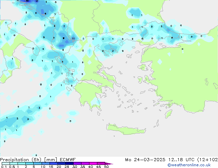Pick the 35–40 mm violet legend swatch
This screenshot has width=218, height=168.
[x=85, y=164]
